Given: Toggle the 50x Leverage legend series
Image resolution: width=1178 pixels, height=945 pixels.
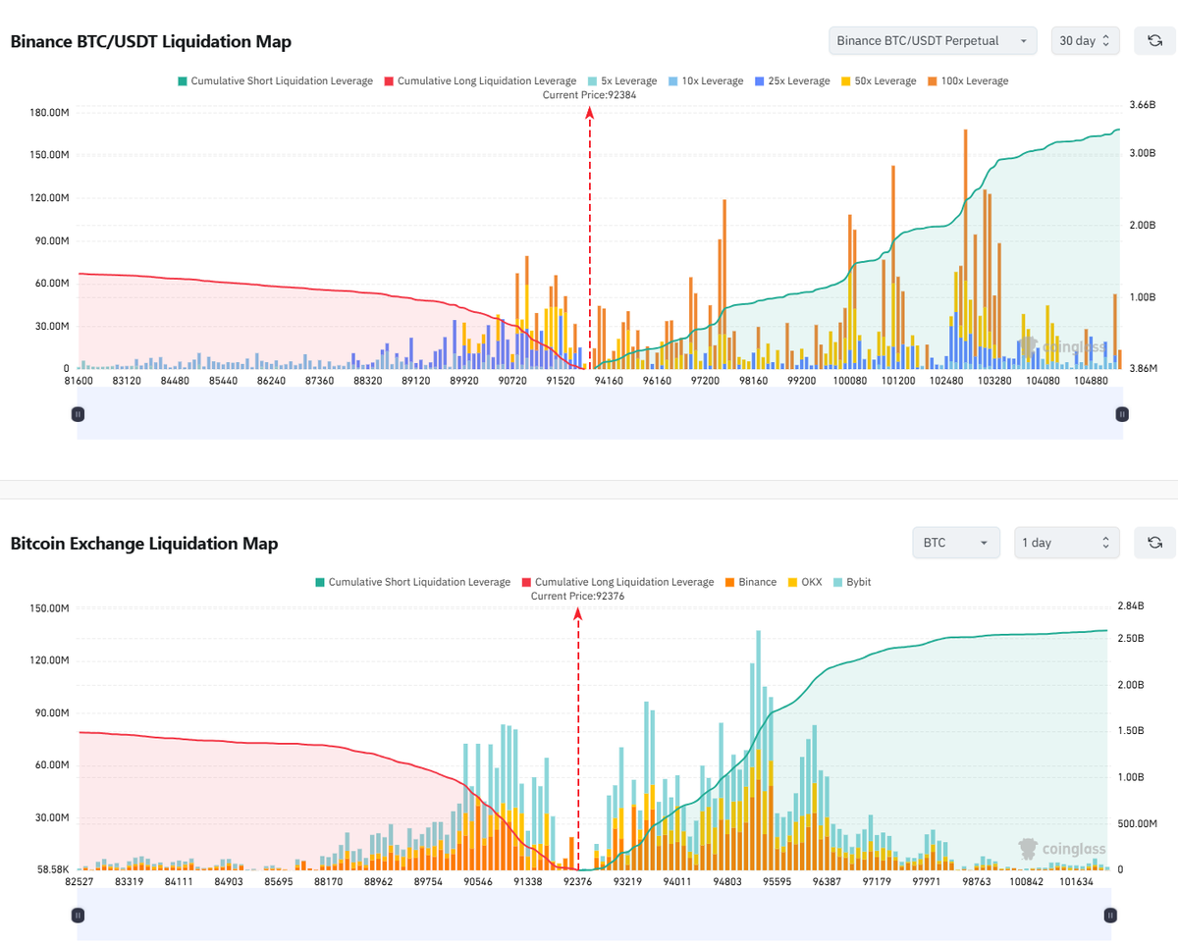Looking at the screenshot, I should [877, 80].
